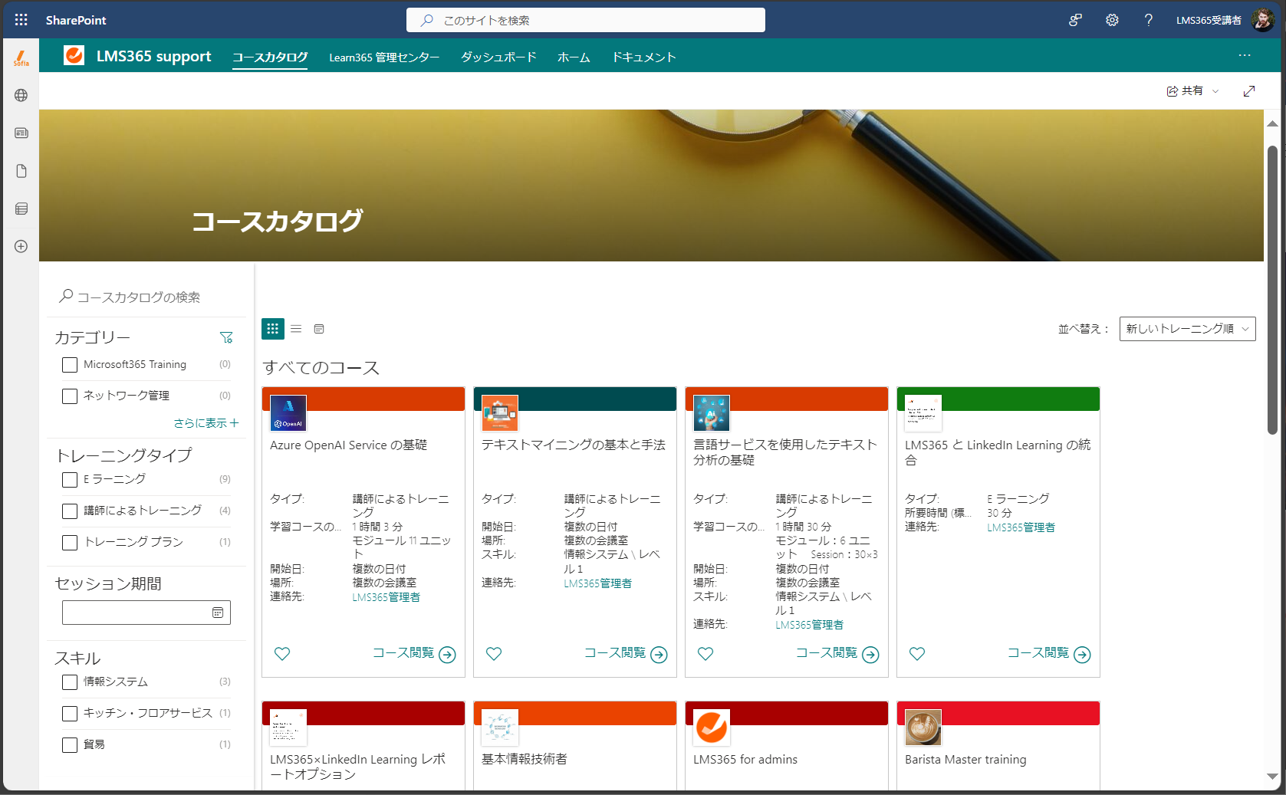Favorite the テキストマイニング course with heart
Viewport: 1286px width, 795px height.
pyautogui.click(x=494, y=654)
